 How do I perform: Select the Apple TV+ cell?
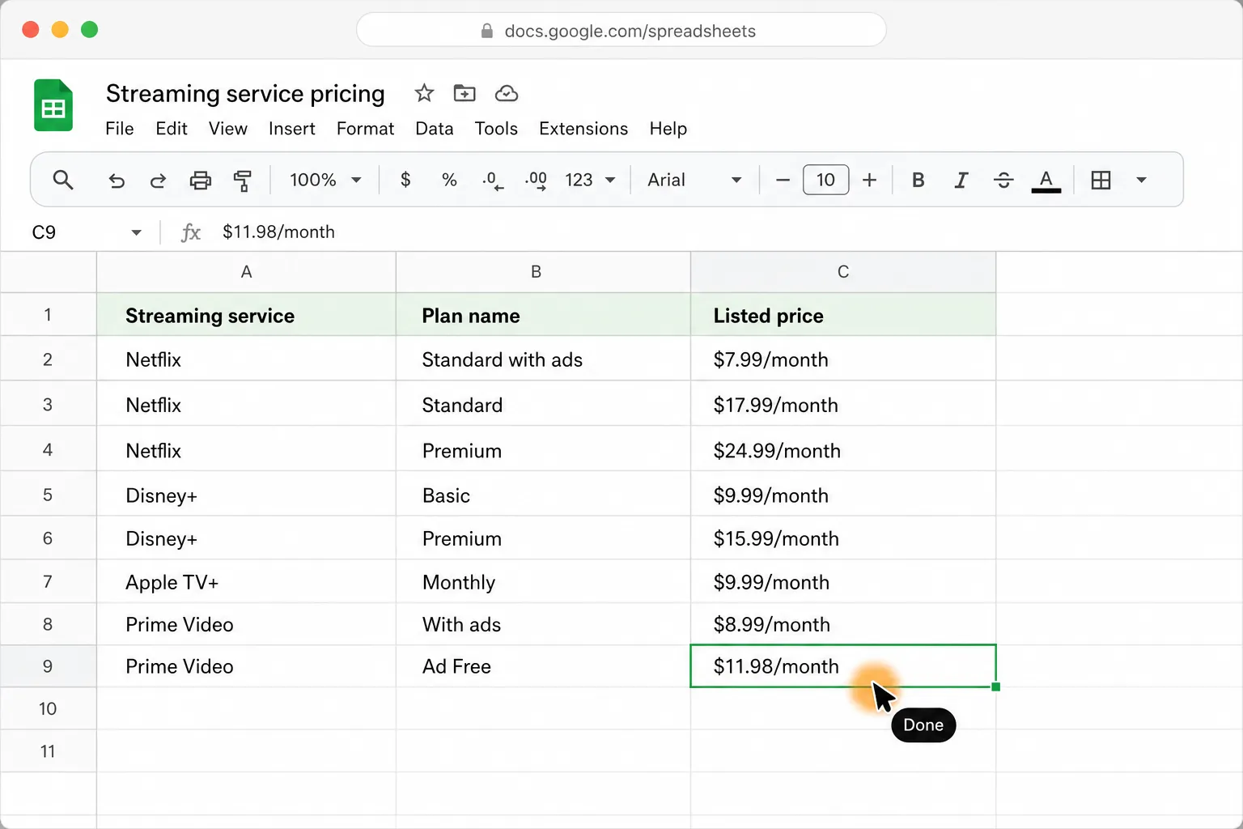tap(246, 582)
